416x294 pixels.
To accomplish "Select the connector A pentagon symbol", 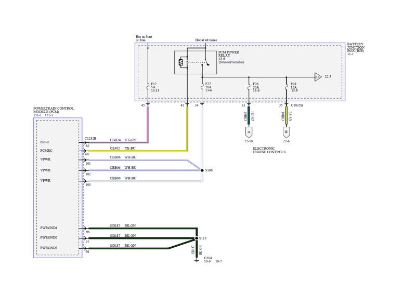I will (x=249, y=132).
